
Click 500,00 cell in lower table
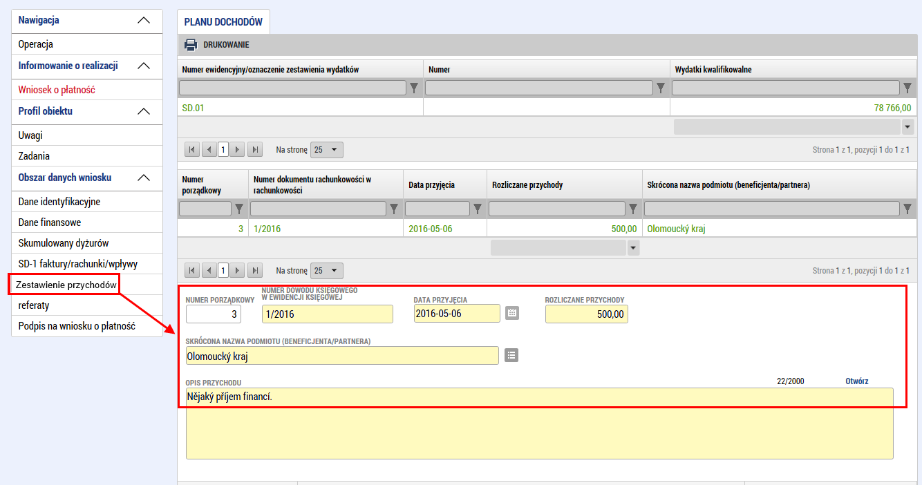tap(565, 229)
